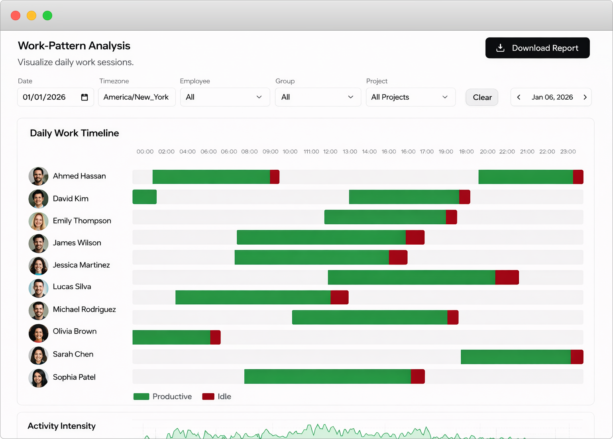The image size is (613, 439).
Task: Click the yellow minimize window button
Action: coord(31,16)
